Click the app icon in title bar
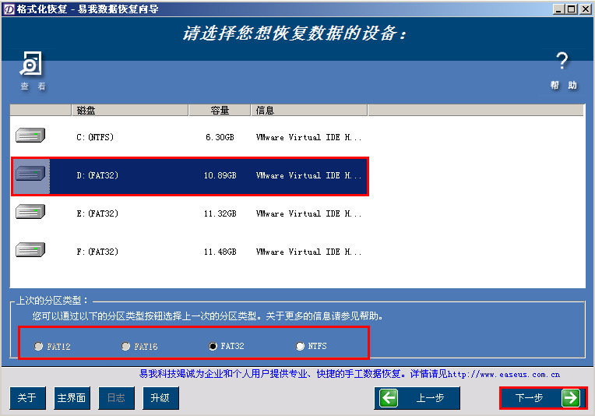 [9, 9]
